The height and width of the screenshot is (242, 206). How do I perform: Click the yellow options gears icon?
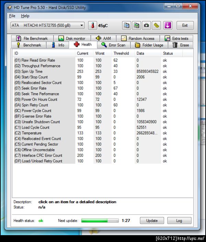pyautogui.click(x=156, y=25)
